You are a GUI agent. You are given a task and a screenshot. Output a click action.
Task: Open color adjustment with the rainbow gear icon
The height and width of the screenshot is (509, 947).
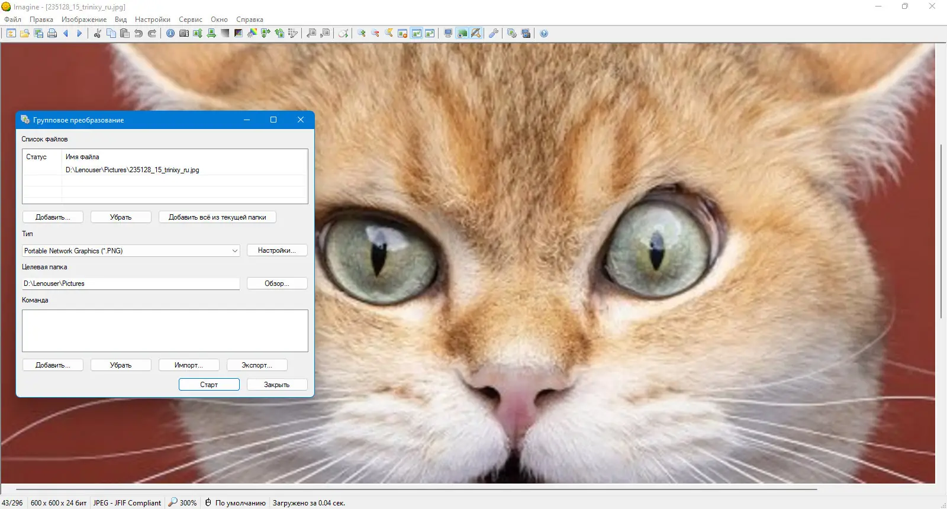(252, 34)
